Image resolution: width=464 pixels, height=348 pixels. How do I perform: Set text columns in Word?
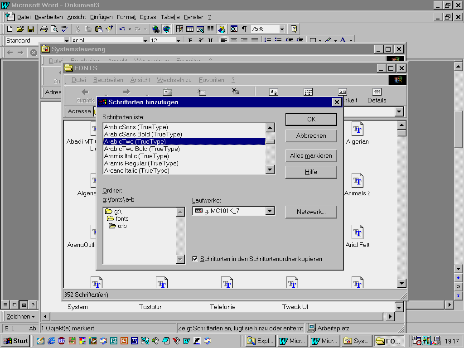(210, 29)
